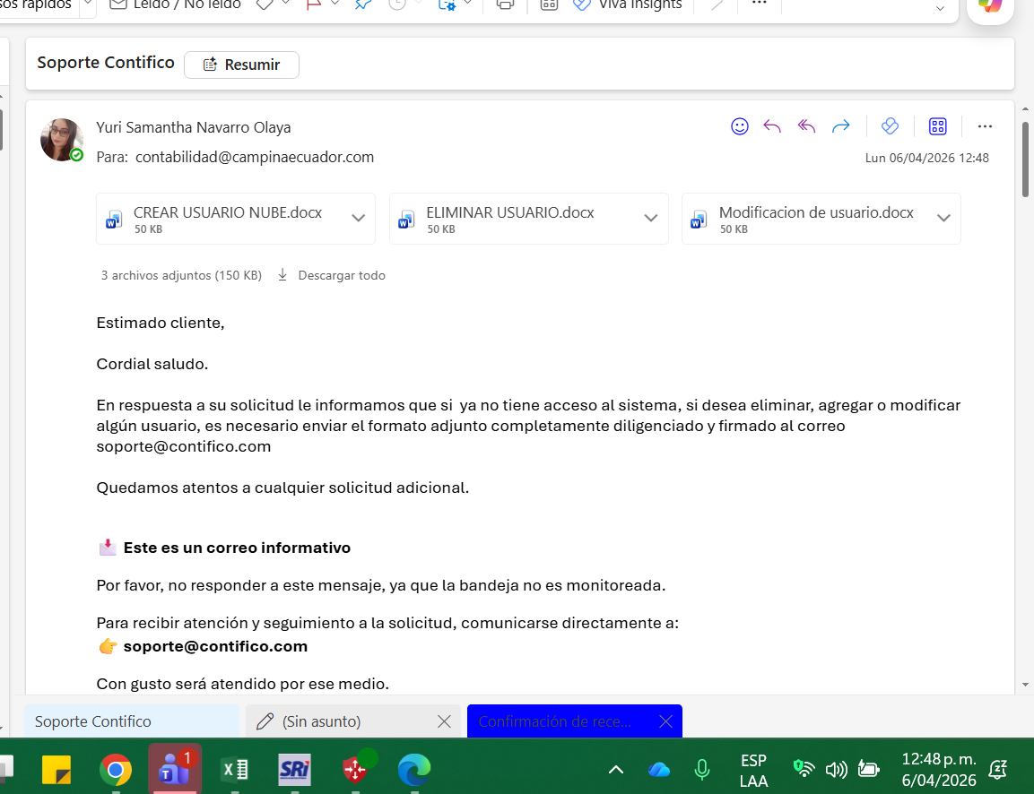Click the microphone tray icon

[702, 770]
